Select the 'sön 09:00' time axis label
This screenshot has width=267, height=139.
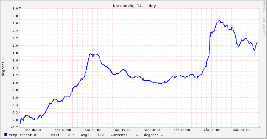pyautogui.click(x=63, y=130)
